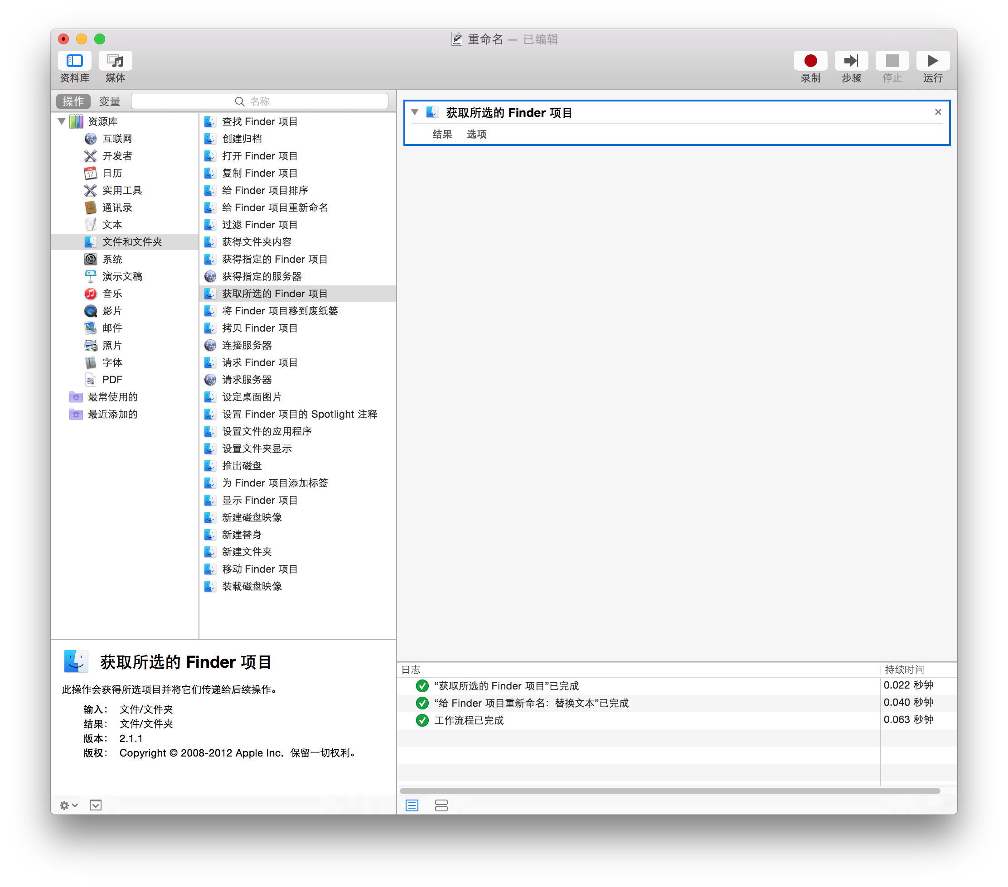Open the 选项 options tab of the action
The width and height of the screenshot is (1008, 887).
pyautogui.click(x=476, y=134)
